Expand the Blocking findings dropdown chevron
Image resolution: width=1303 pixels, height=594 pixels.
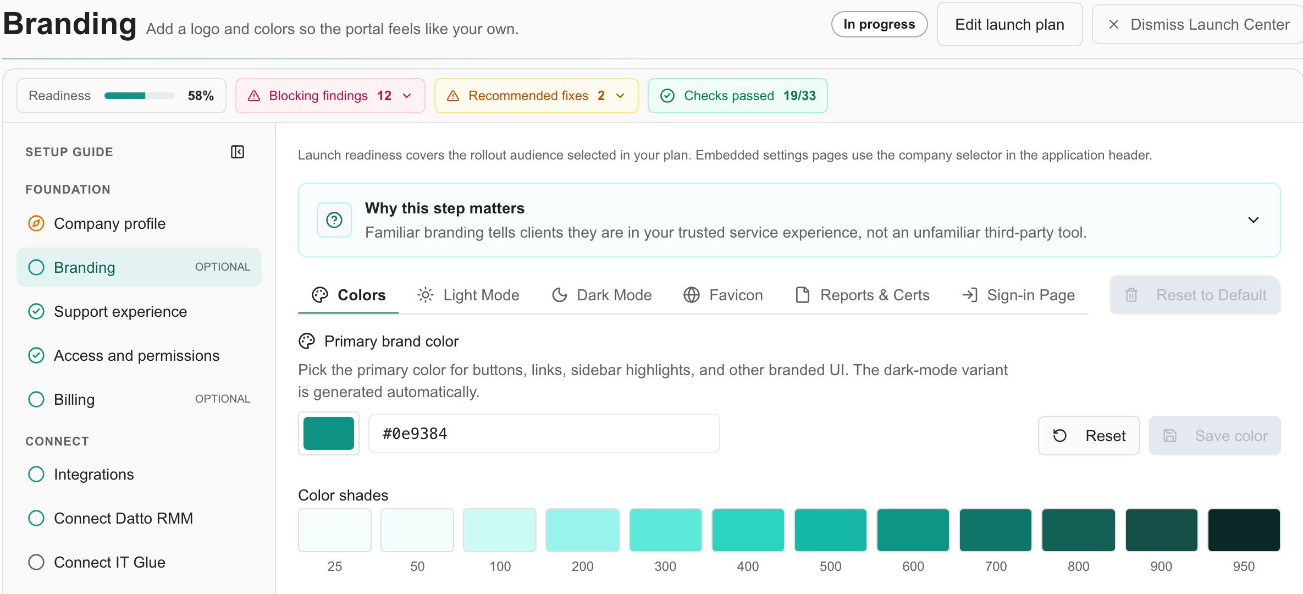[x=407, y=96]
